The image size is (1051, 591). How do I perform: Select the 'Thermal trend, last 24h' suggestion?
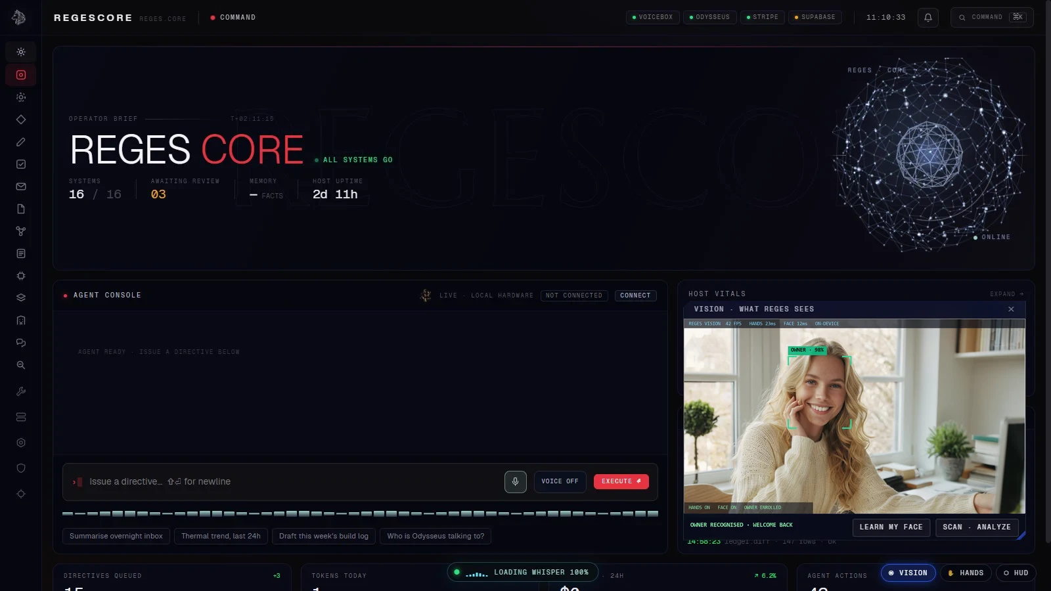(x=221, y=536)
